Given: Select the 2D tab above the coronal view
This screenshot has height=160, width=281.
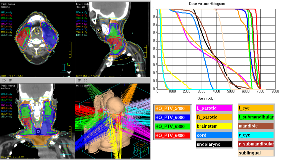Looking at the screenshot, I should 4,80.
